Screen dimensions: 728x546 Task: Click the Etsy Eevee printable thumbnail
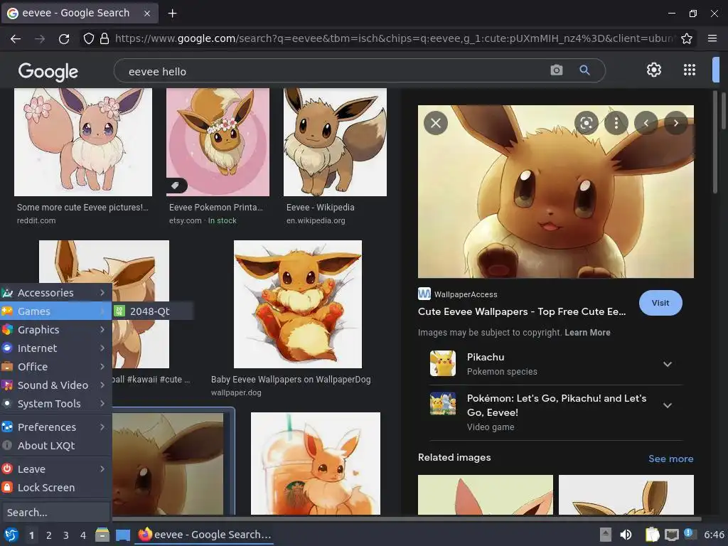coord(218,142)
